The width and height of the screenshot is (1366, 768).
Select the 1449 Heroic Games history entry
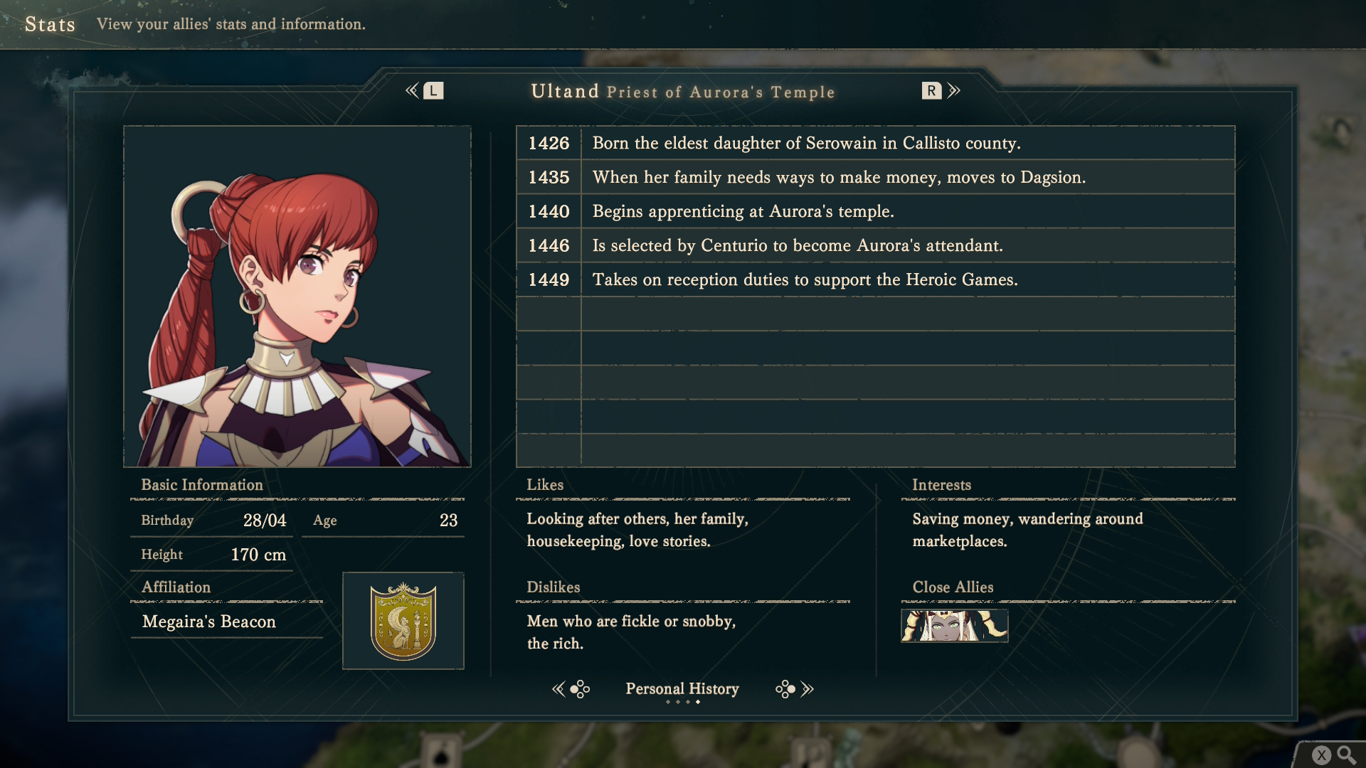point(876,279)
